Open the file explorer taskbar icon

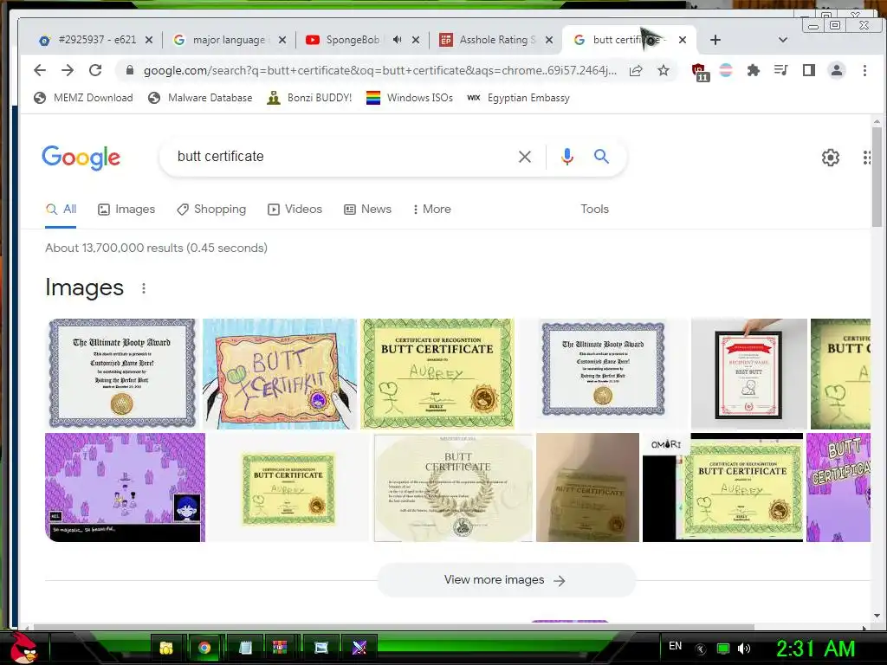click(x=165, y=648)
